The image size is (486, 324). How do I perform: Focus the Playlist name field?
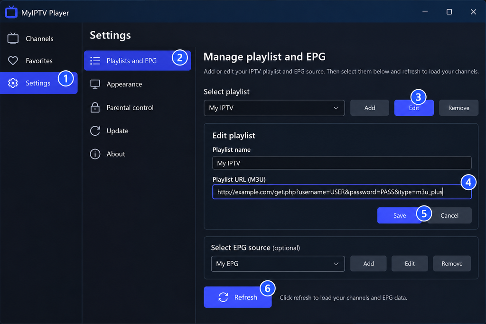tap(342, 163)
